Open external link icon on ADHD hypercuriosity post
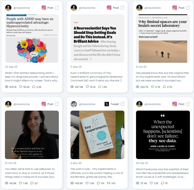Screen dimensions: 194x190 (57, 8)
